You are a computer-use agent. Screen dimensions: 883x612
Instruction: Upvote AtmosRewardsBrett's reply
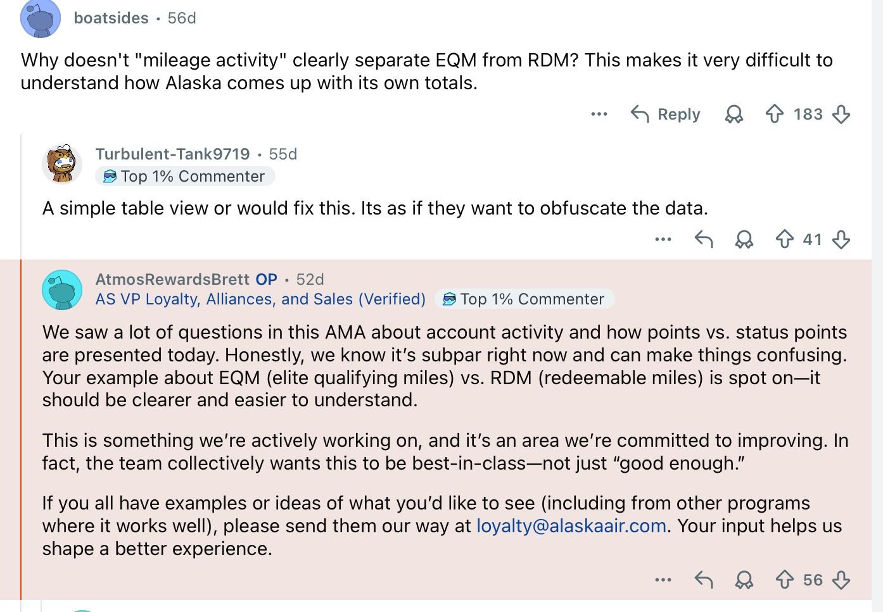[784, 580]
